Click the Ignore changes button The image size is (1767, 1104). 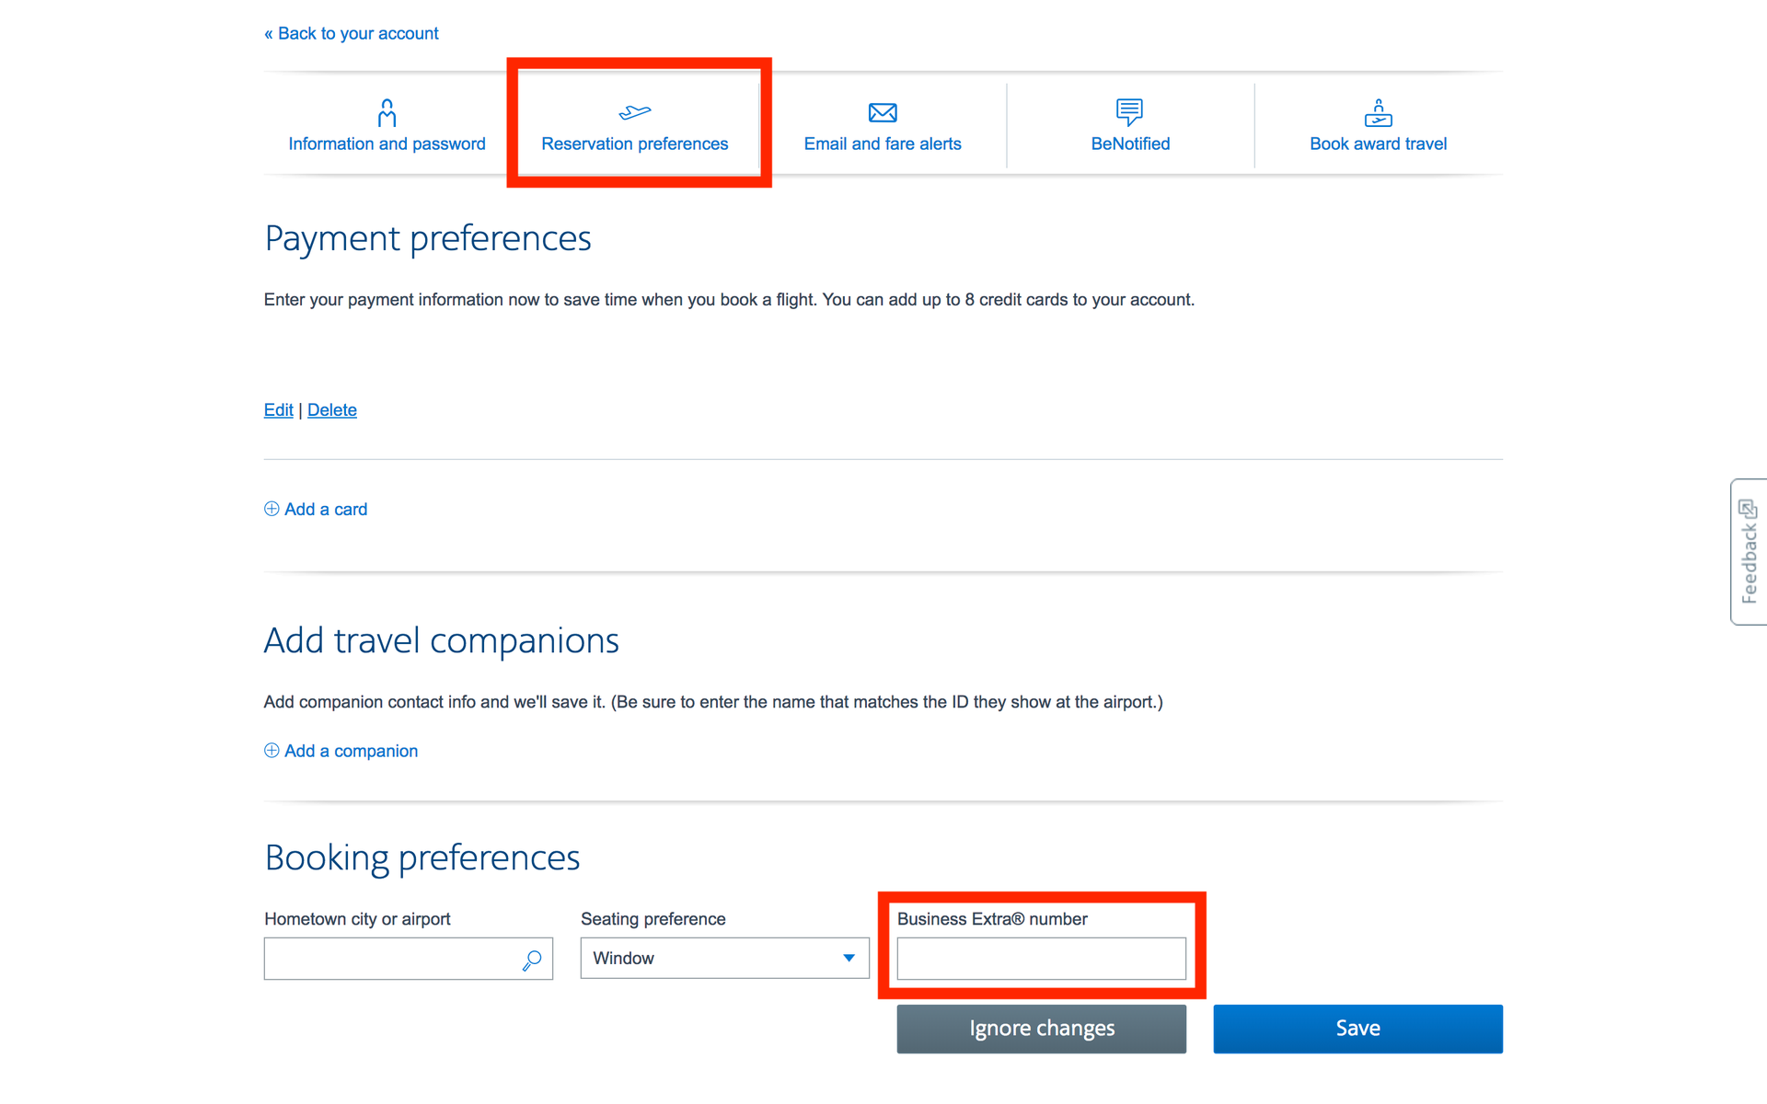coord(1041,1028)
